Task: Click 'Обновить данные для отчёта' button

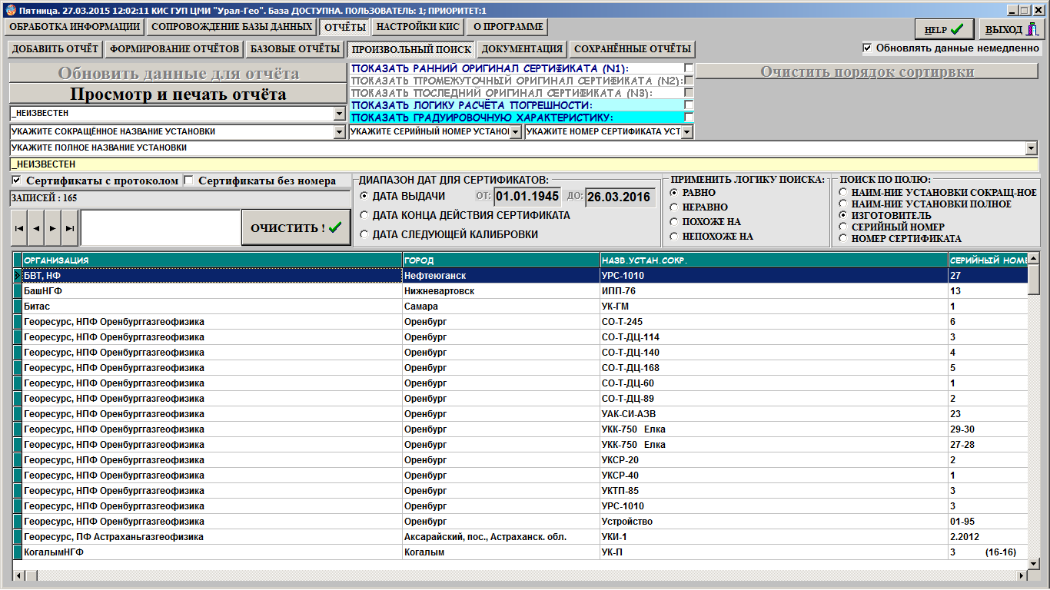Action: pos(178,74)
